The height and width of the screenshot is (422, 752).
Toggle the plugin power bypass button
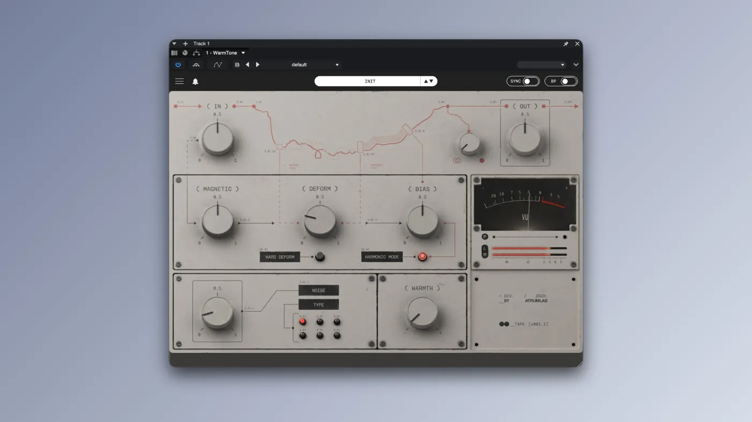178,65
